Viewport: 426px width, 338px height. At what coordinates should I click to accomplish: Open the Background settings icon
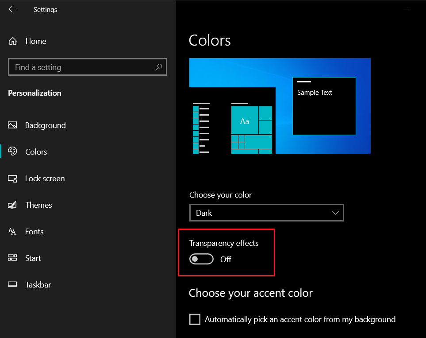coord(13,125)
